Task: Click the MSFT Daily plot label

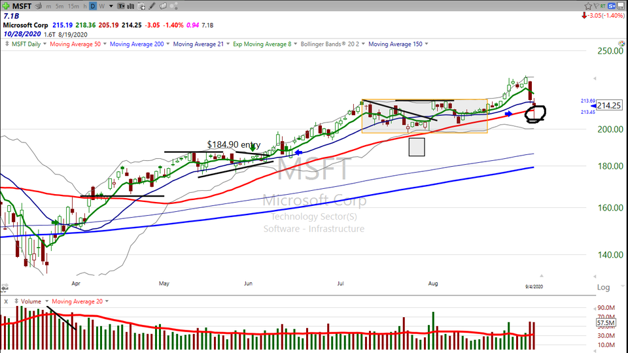Action: (24, 44)
